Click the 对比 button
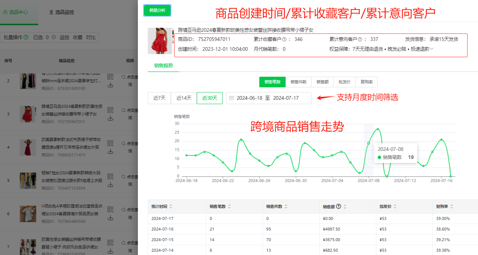The image size is (478, 255). tap(91, 37)
